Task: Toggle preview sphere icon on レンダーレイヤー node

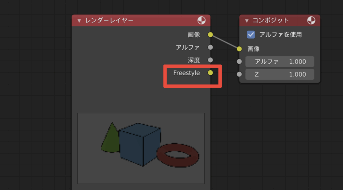Action: point(201,21)
